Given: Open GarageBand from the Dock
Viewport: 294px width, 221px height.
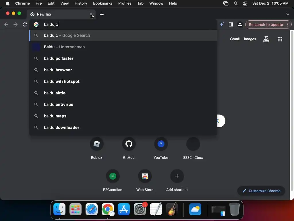Looking at the screenshot, I should (172, 209).
